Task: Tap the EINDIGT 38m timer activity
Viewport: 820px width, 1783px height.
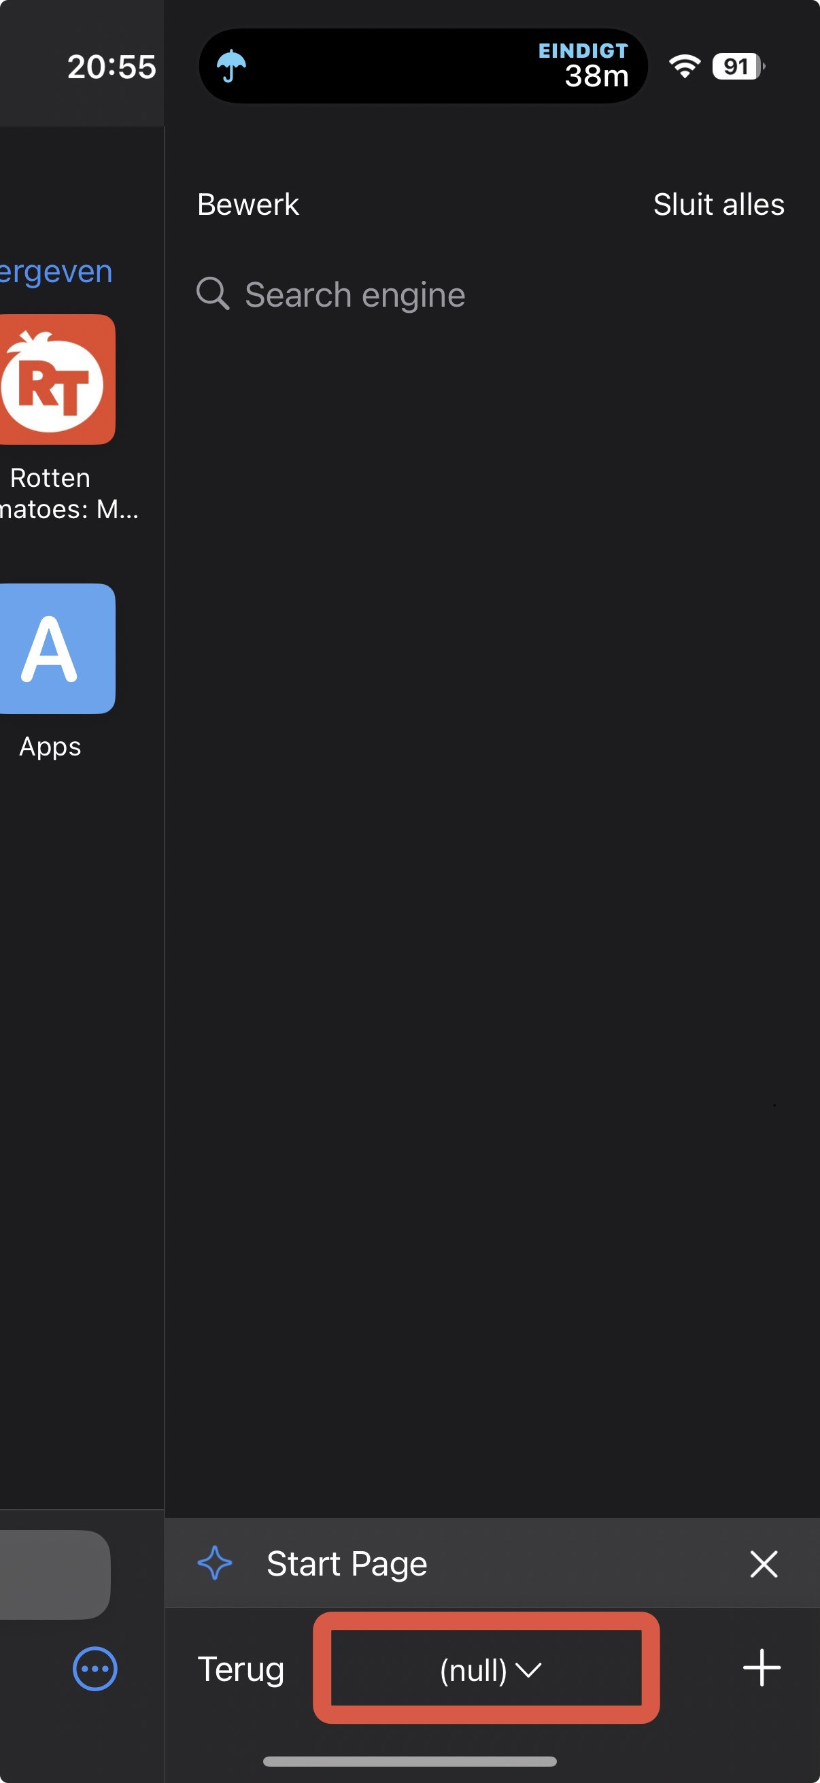Action: (x=583, y=67)
